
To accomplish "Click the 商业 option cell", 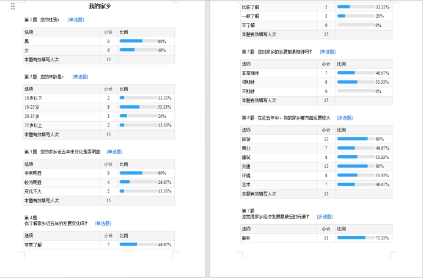I will pos(279,148).
